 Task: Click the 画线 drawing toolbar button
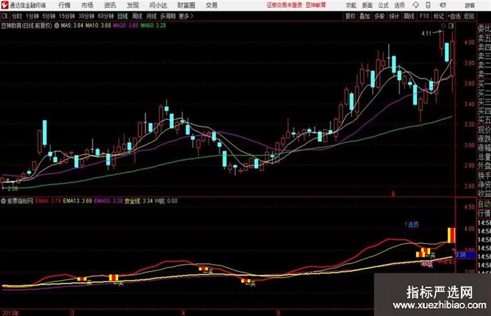pyautogui.click(x=409, y=16)
